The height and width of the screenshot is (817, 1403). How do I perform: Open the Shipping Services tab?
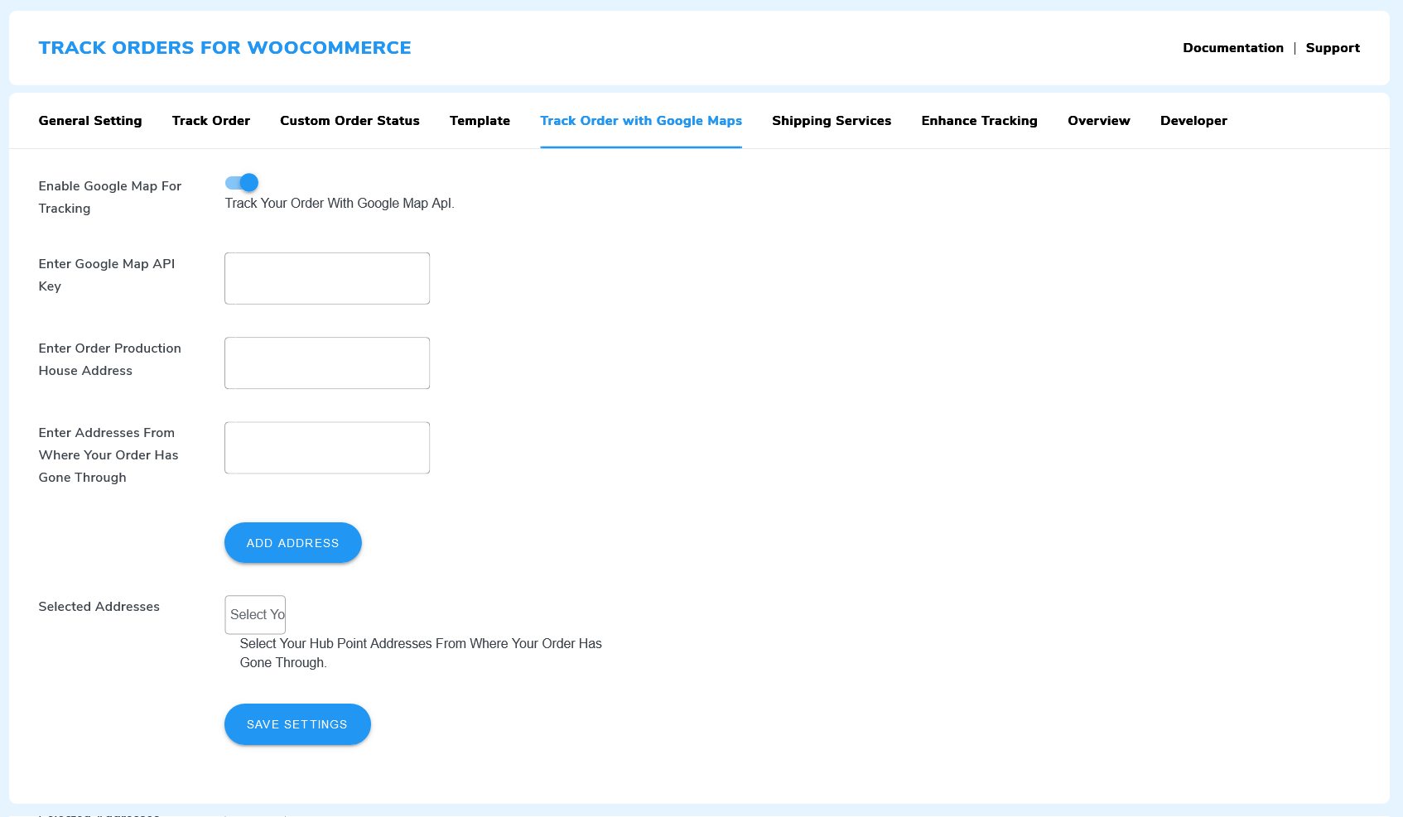tap(832, 121)
